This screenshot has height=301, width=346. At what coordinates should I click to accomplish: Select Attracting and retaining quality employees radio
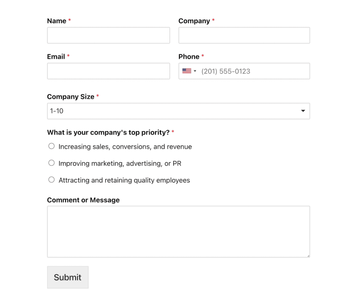[51, 180]
